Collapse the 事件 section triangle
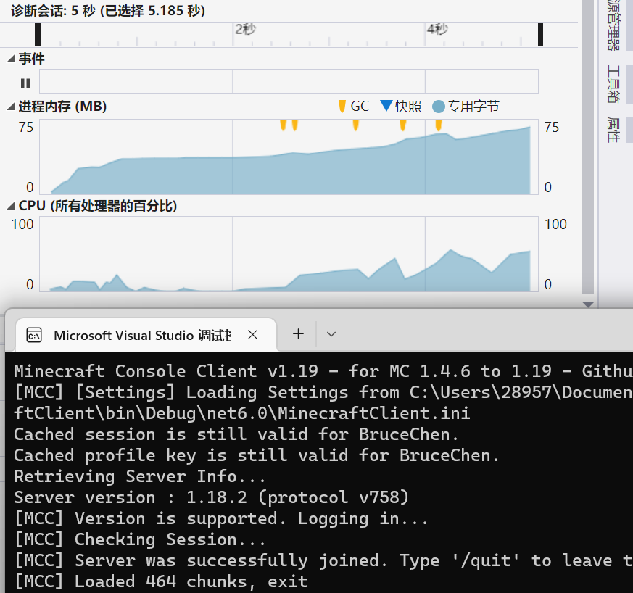 [x=11, y=59]
